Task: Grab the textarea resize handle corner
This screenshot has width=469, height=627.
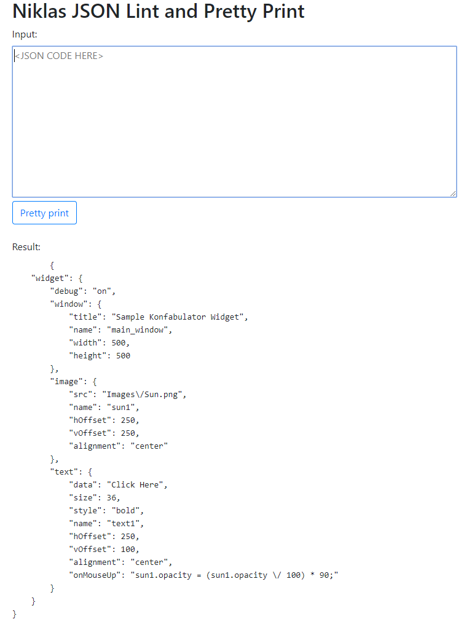Action: point(452,194)
